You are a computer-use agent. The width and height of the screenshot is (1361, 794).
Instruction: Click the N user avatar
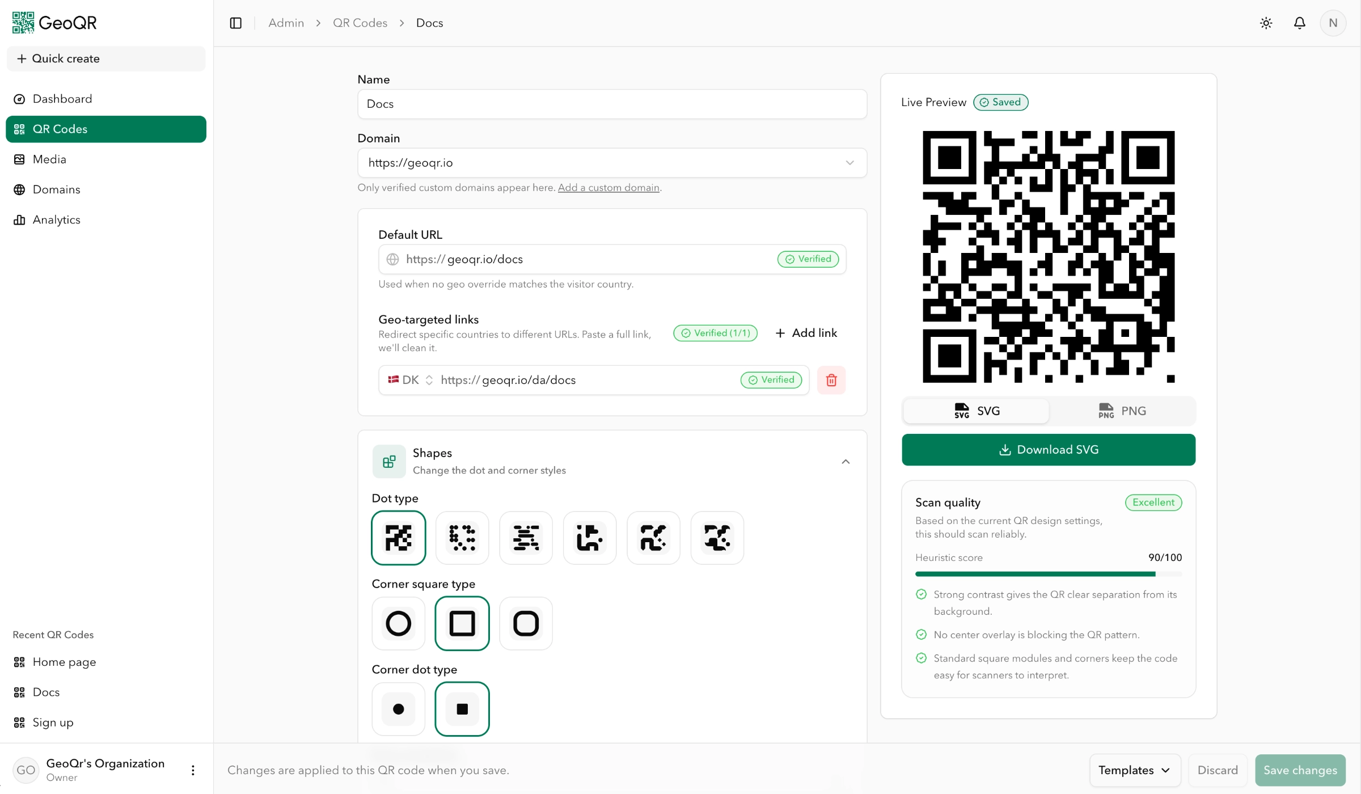tap(1333, 23)
